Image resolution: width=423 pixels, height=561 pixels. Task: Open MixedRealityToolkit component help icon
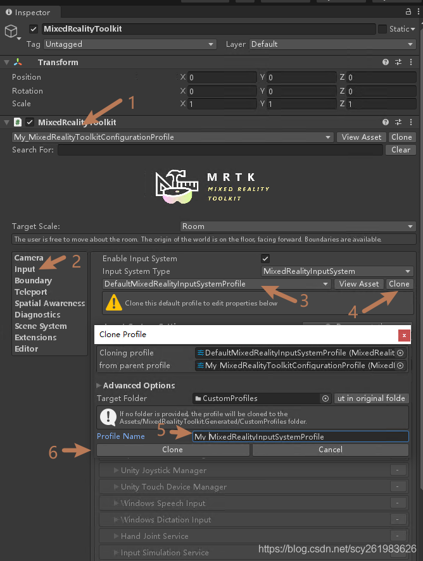click(386, 122)
